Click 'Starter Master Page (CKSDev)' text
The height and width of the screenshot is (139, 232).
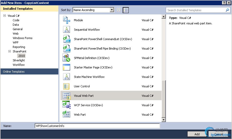93,67
